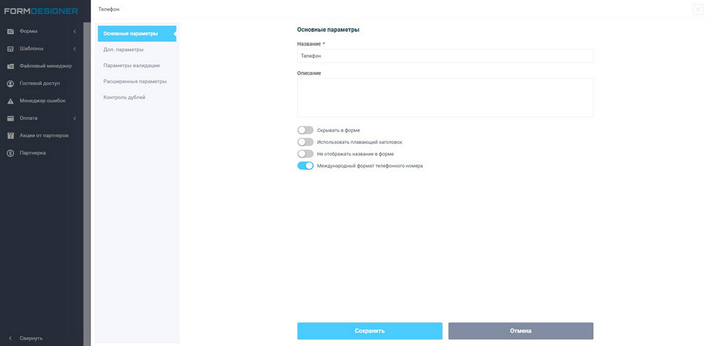The width and height of the screenshot is (711, 346).
Task: Open Гостевой доступ menu item
Action: tap(41, 84)
